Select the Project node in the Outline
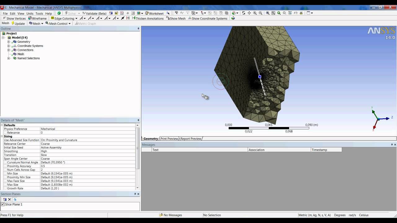Image resolution: width=397 pixels, height=223 pixels. pyautogui.click(x=11, y=33)
